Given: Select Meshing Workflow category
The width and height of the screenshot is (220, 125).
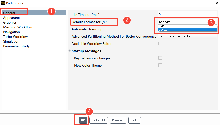Looking at the screenshot, I should [18, 27].
